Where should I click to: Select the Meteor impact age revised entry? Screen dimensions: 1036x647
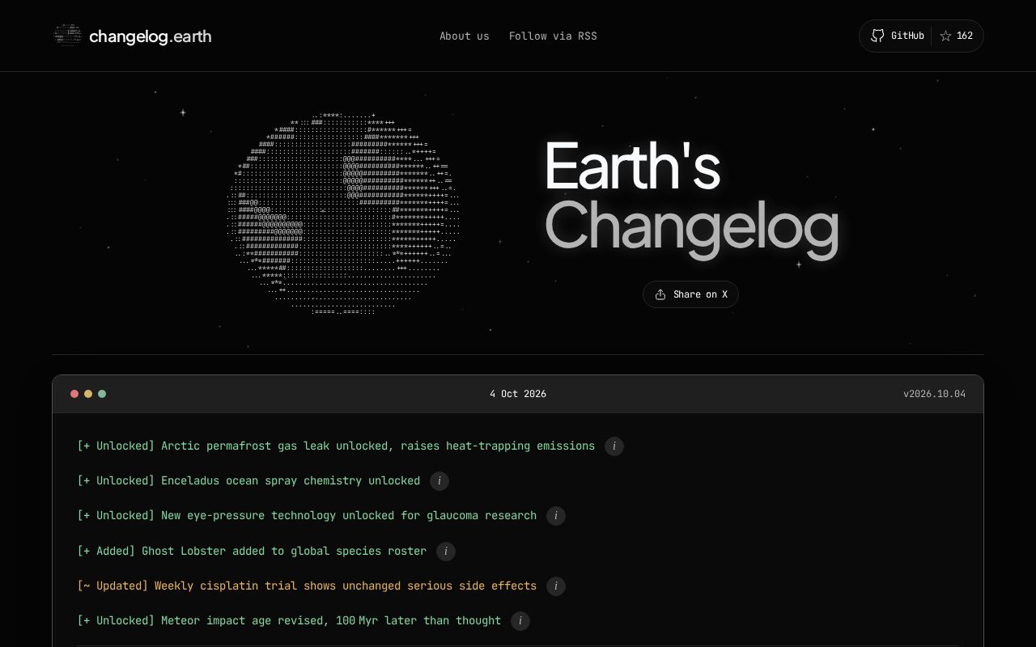289,621
